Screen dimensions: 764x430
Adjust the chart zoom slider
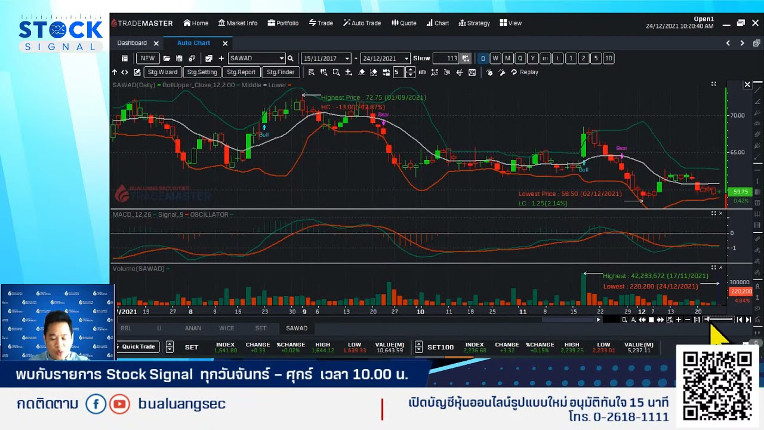(x=719, y=320)
